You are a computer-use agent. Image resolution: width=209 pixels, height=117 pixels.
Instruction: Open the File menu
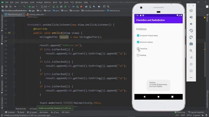[x=7, y=2]
